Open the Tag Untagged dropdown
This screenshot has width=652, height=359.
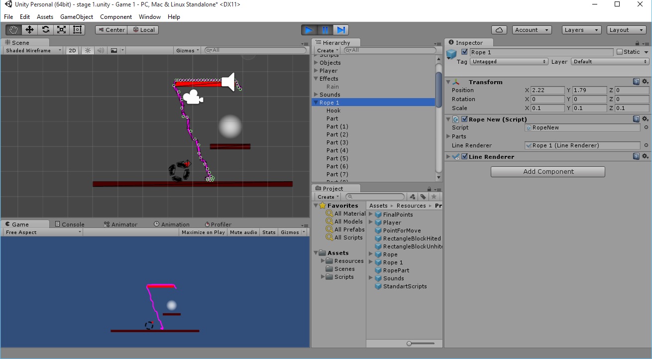[x=509, y=61]
